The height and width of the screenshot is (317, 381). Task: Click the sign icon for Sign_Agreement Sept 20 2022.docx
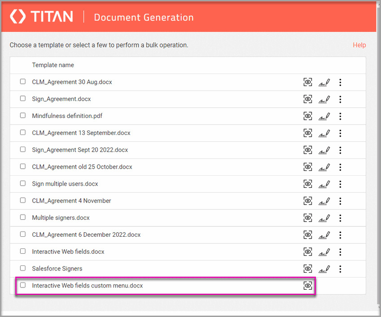tap(324, 151)
